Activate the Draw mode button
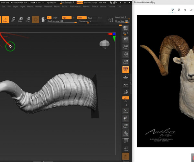The width and height of the screenshot is (194, 162). pyautogui.click(x=5, y=19)
